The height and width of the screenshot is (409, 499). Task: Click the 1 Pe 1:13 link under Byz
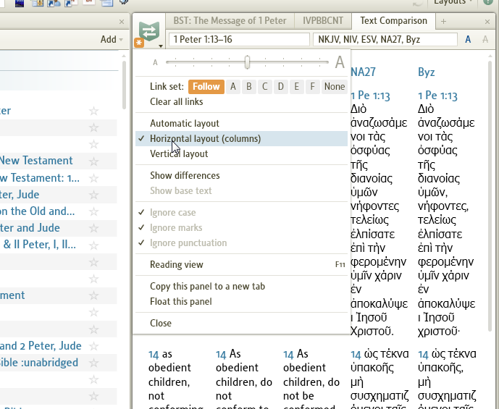(437, 96)
